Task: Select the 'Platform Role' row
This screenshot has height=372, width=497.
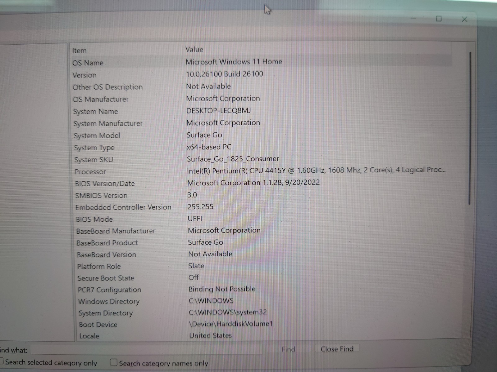Action: (x=262, y=266)
